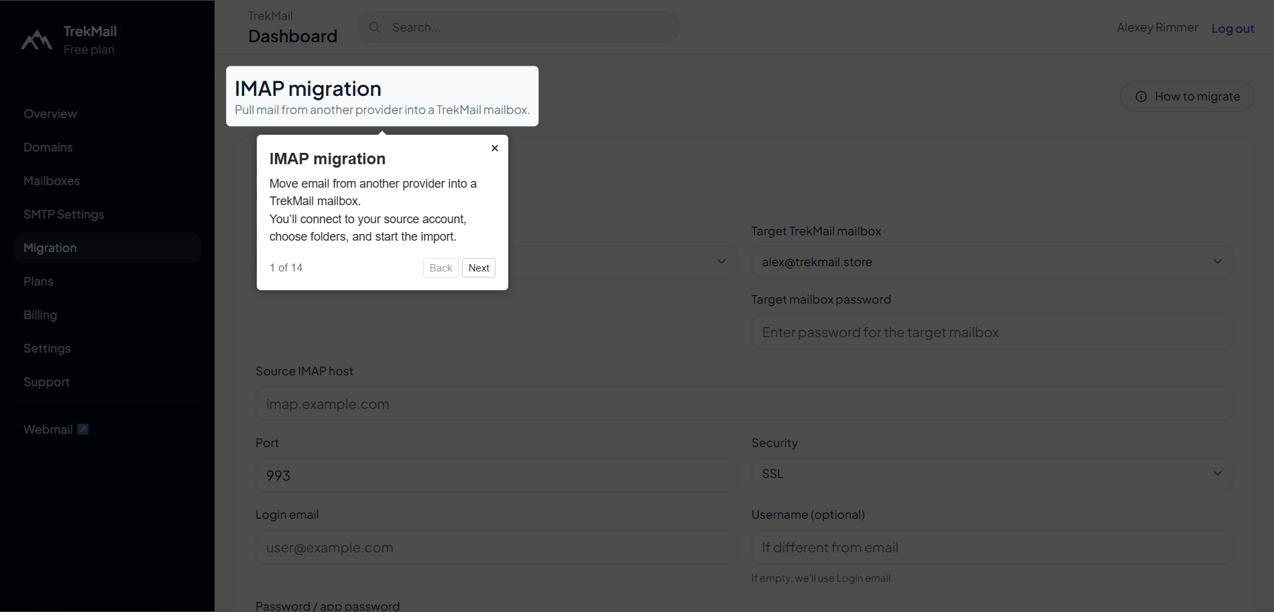Click the Target mailbox password field
This screenshot has height=612, width=1274.
click(992, 332)
